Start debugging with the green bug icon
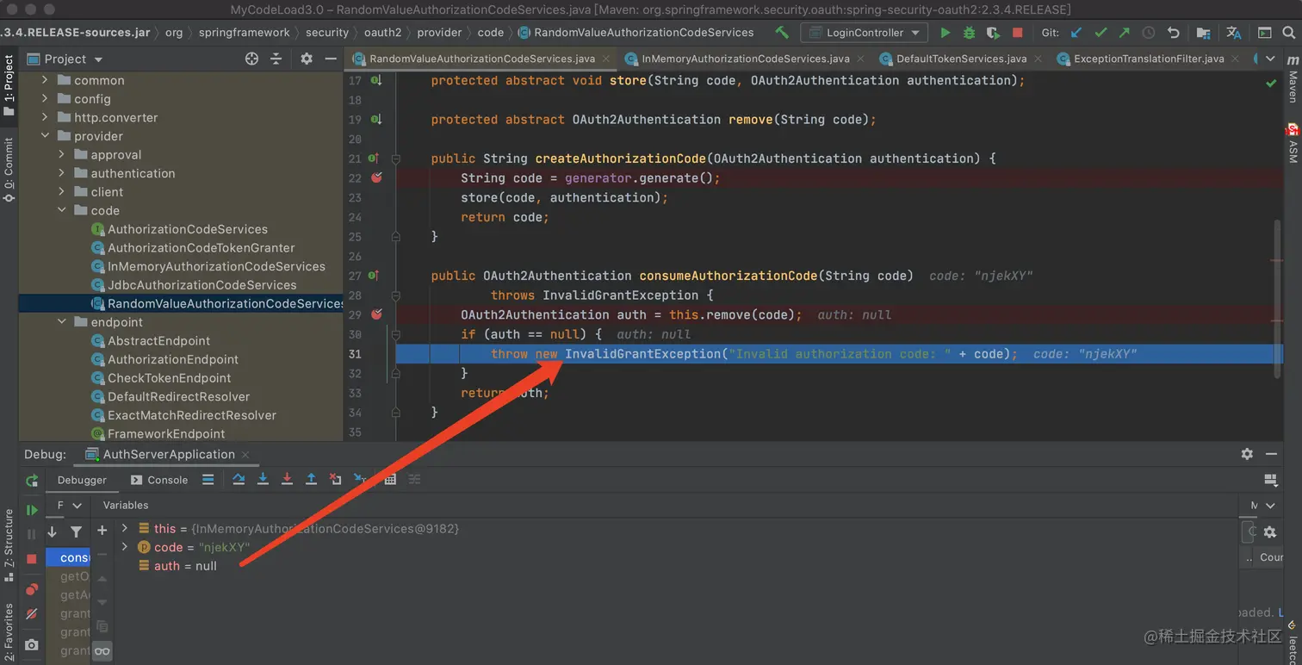Screen dimensions: 1302x665 (969, 33)
